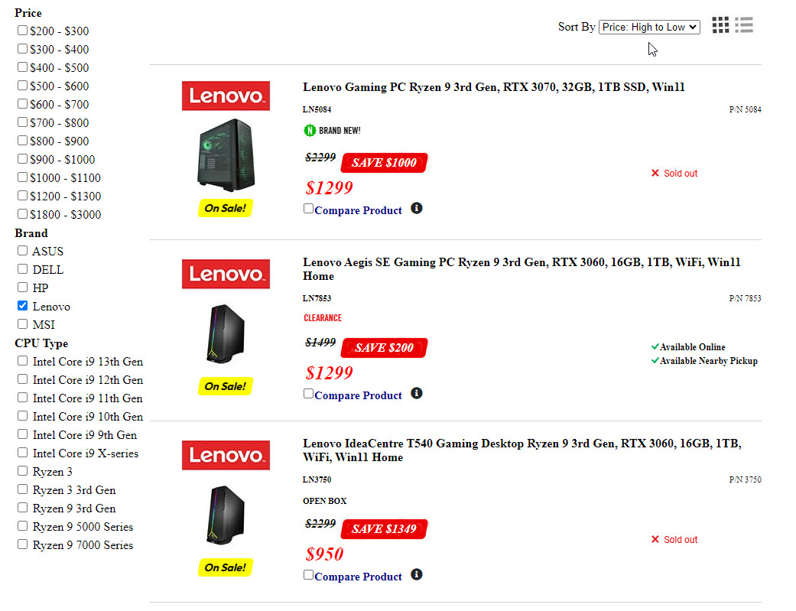Select the ASUS brand checkbox
Viewport: 796px width, 611px height.
point(23,251)
